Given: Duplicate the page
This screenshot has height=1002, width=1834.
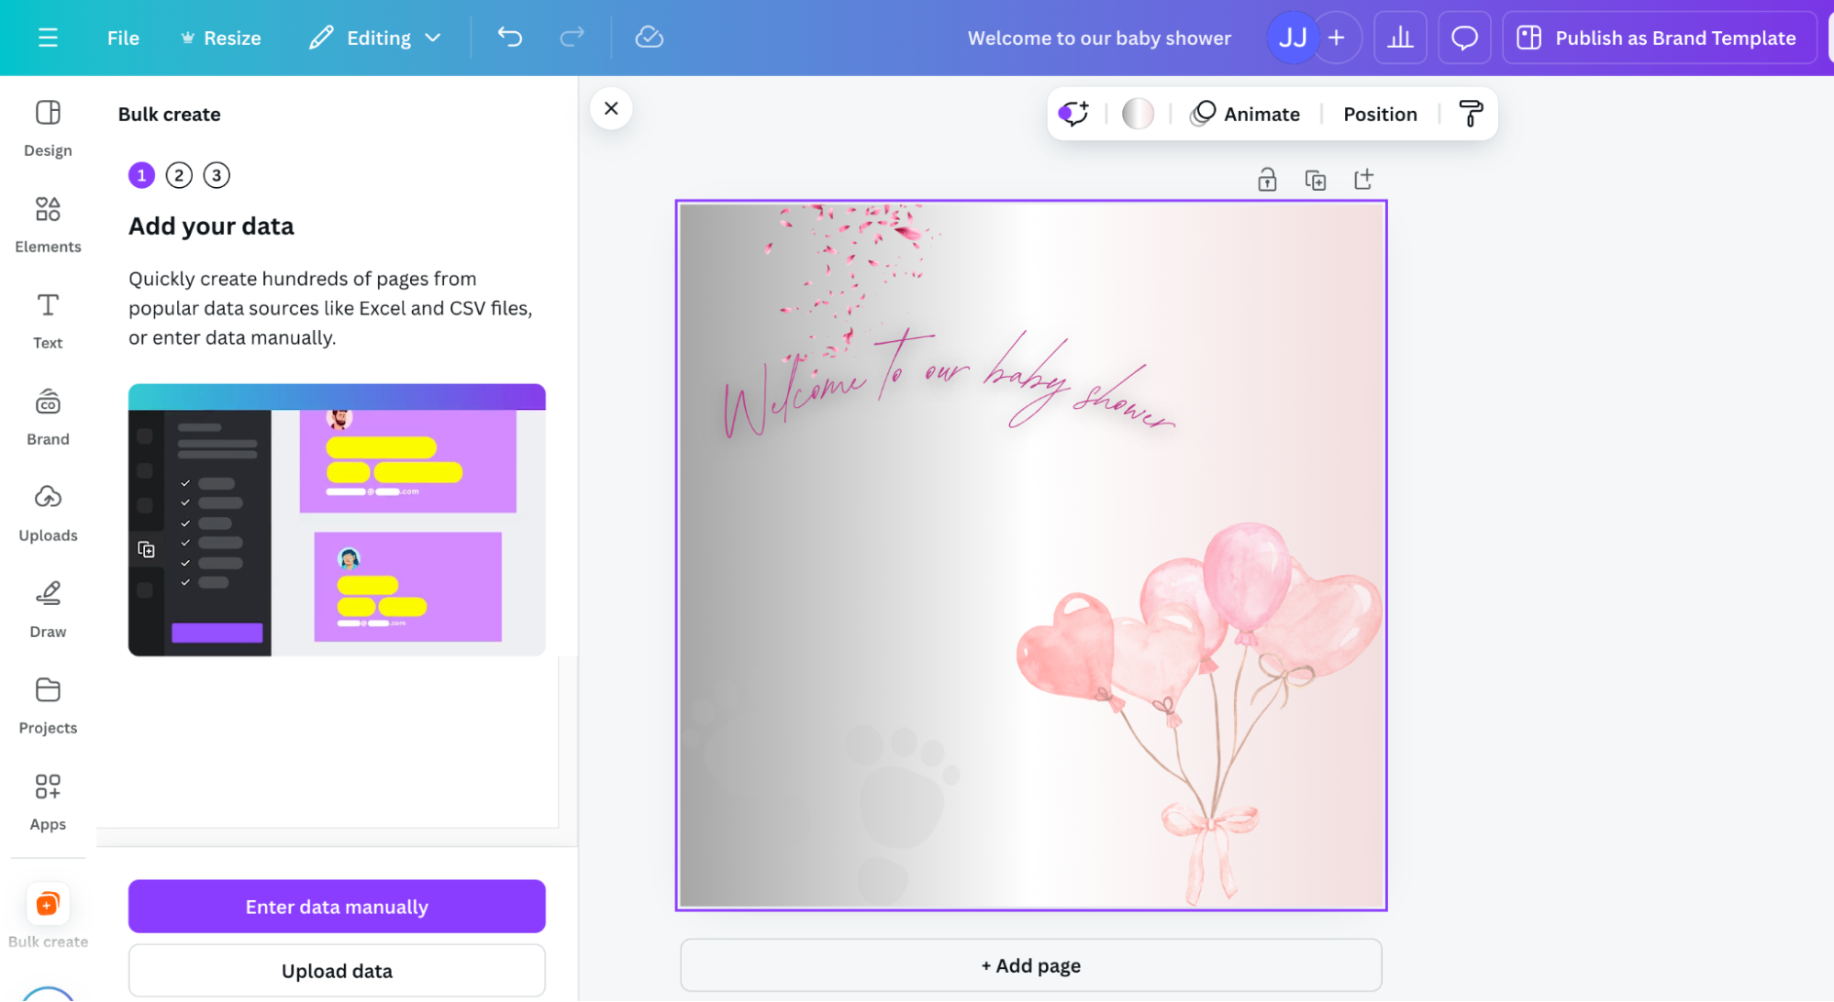Looking at the screenshot, I should [1316, 180].
